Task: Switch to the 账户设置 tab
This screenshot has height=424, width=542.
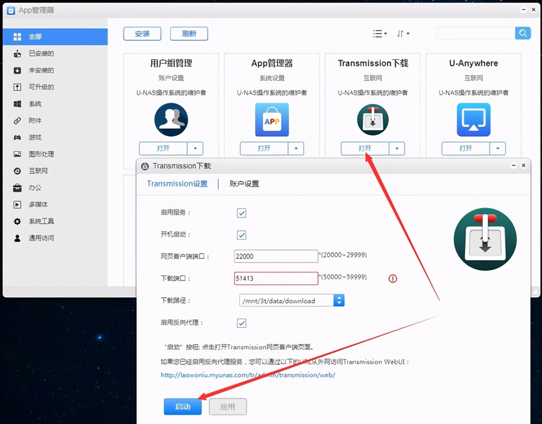Action: [244, 184]
